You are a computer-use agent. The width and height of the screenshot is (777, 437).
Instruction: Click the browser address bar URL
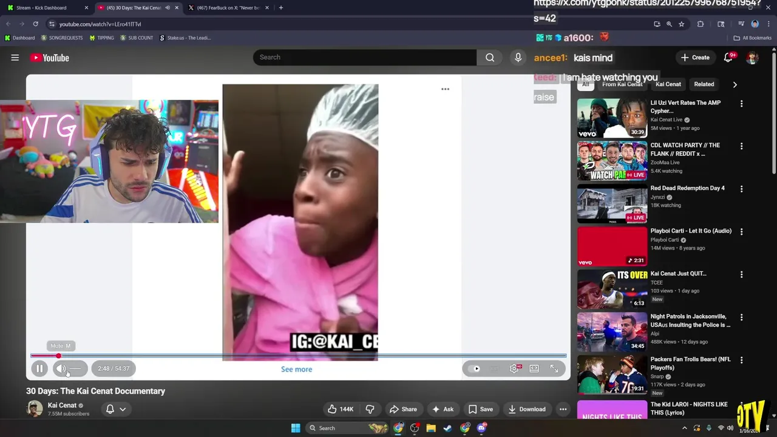(100, 24)
